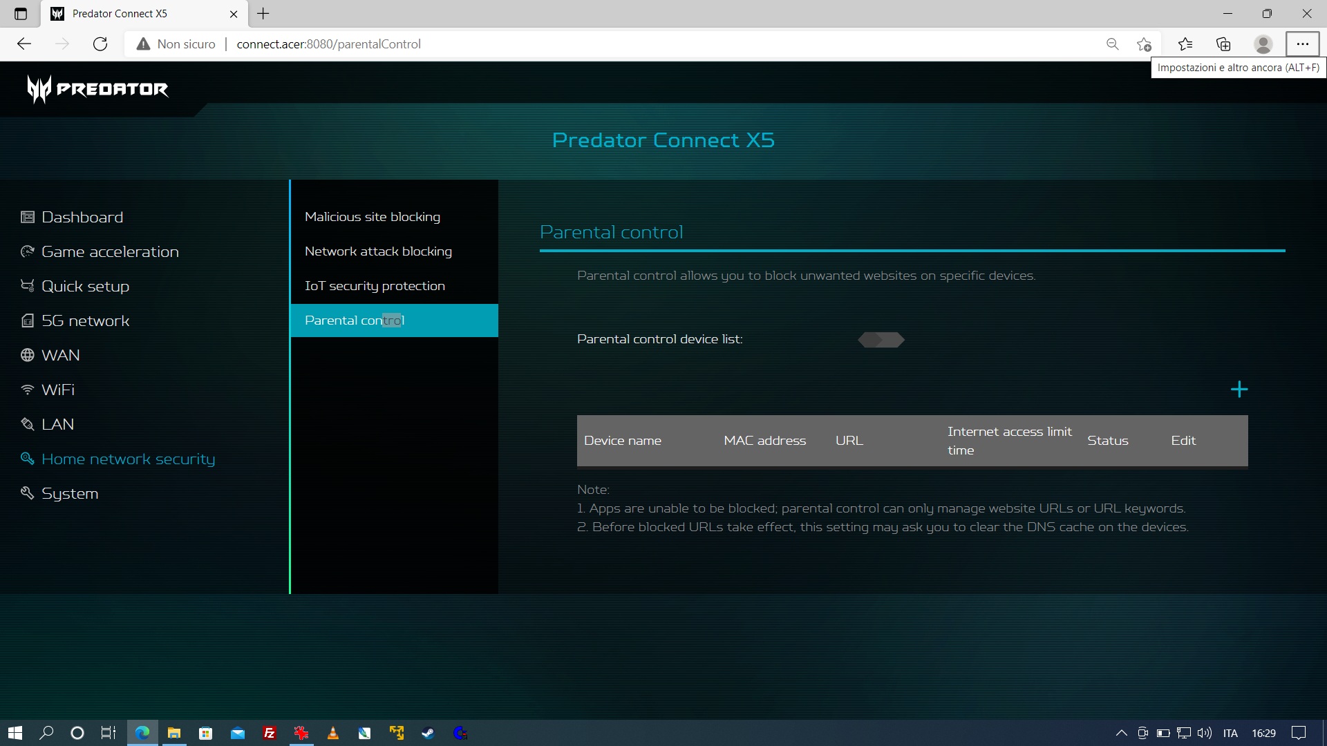Open Mail app from taskbar

237,733
